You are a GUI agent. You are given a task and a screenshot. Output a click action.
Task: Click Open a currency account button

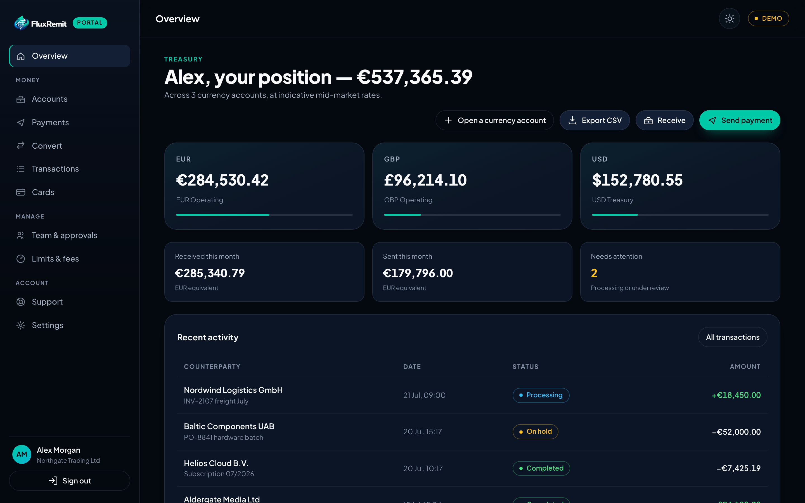tap(495, 120)
